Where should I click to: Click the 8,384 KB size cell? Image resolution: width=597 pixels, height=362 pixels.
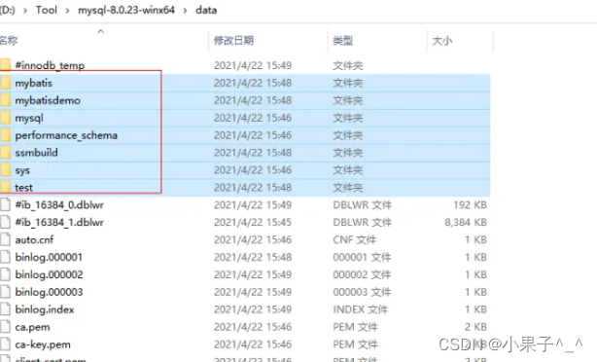(466, 222)
